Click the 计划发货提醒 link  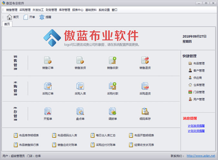click(196, 126)
